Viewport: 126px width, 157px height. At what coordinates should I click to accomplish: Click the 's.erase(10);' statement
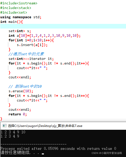pyautogui.click(x=21, y=91)
